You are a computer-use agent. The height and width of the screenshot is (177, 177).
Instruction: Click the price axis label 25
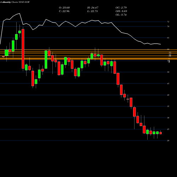click(x=168, y=129)
